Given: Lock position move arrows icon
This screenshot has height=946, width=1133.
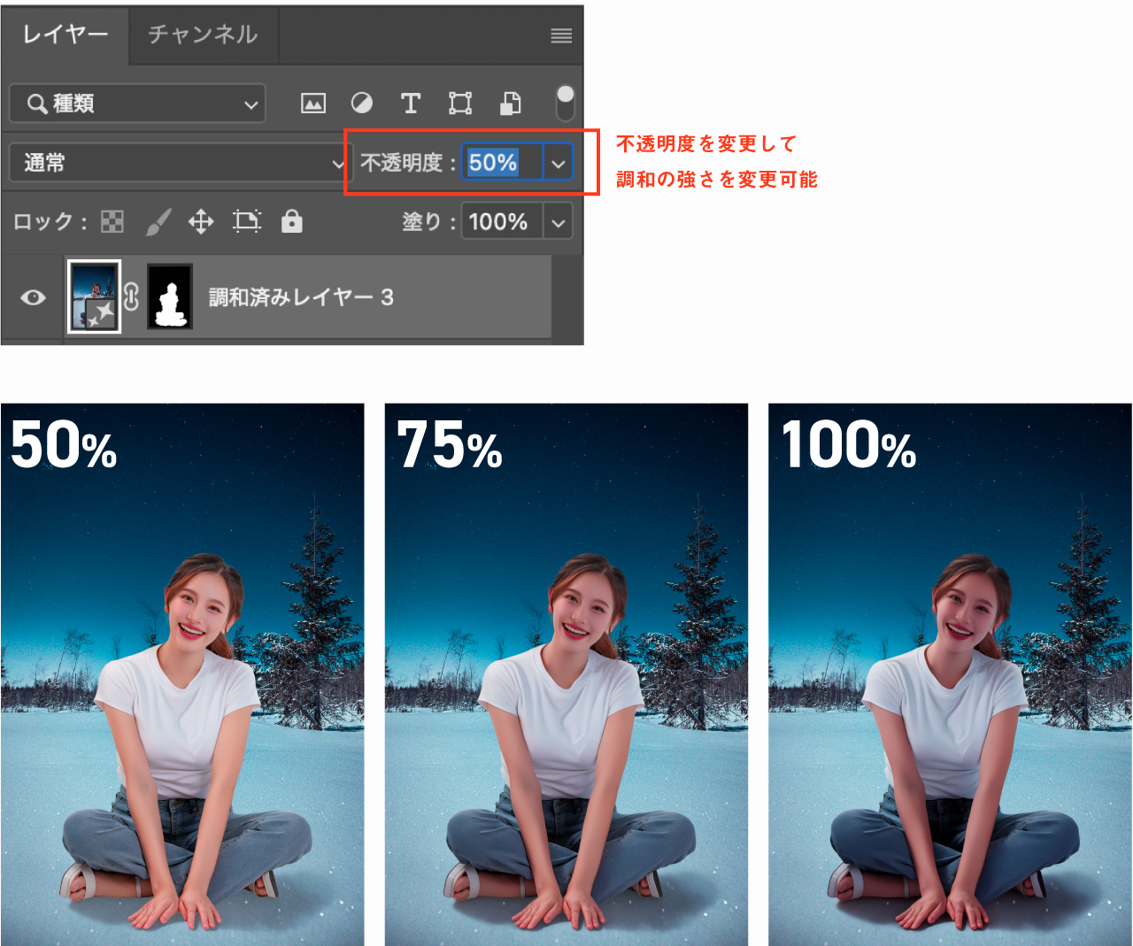Looking at the screenshot, I should (201, 221).
